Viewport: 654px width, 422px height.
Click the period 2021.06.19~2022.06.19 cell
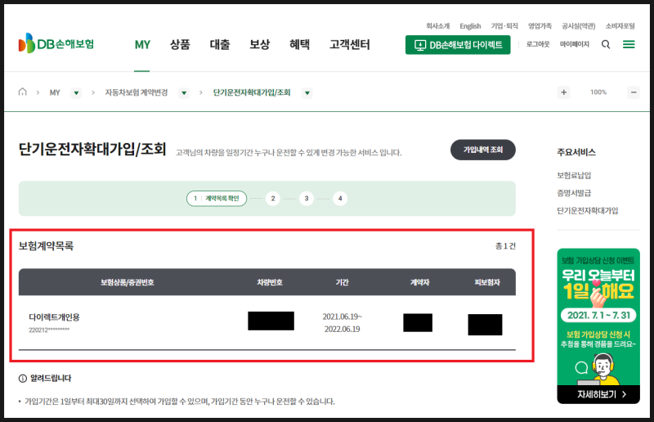click(x=342, y=323)
